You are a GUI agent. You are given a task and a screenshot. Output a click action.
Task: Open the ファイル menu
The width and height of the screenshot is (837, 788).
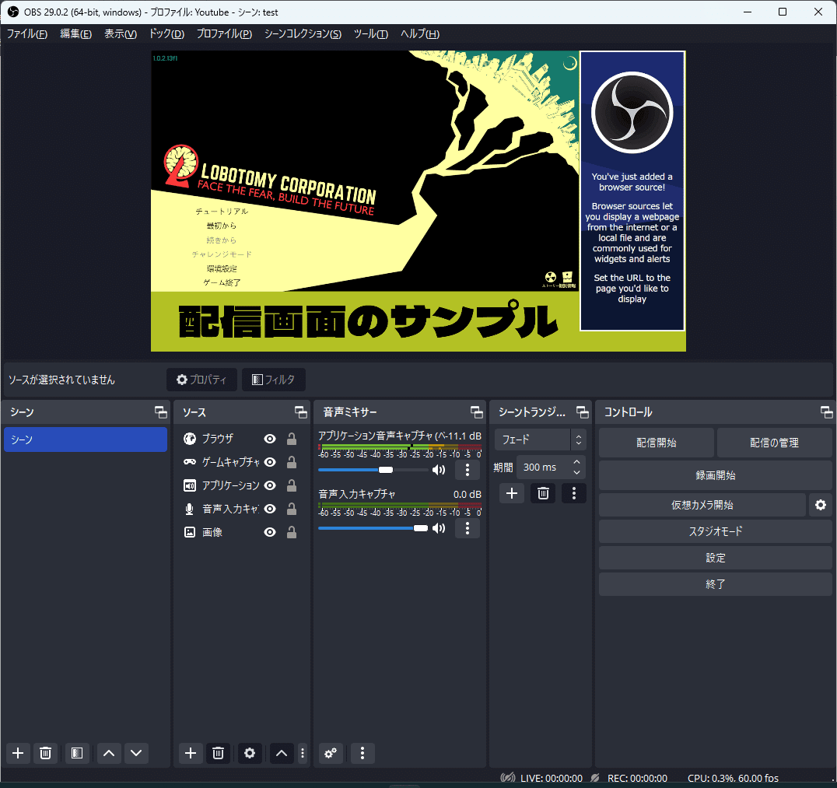tap(26, 33)
